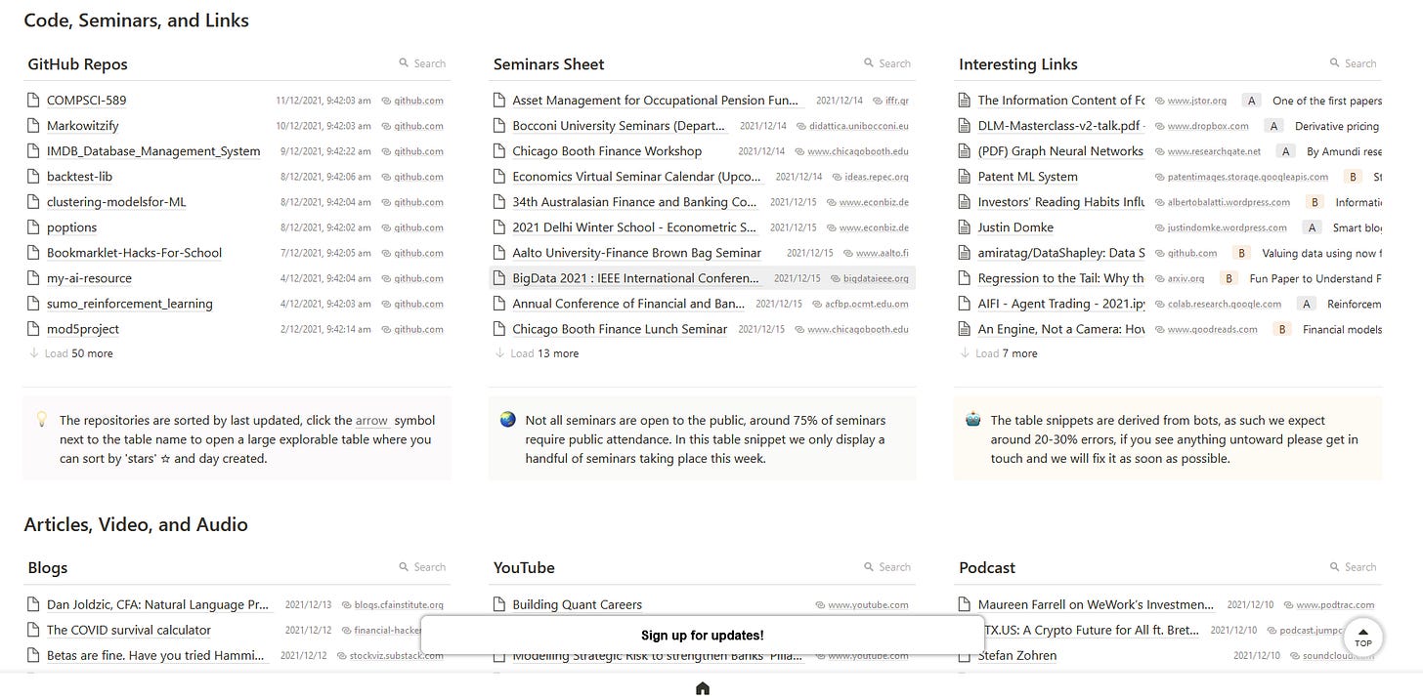Open search in GitHub Repos table
Viewport: 1423px width, 700px height.
coord(421,63)
